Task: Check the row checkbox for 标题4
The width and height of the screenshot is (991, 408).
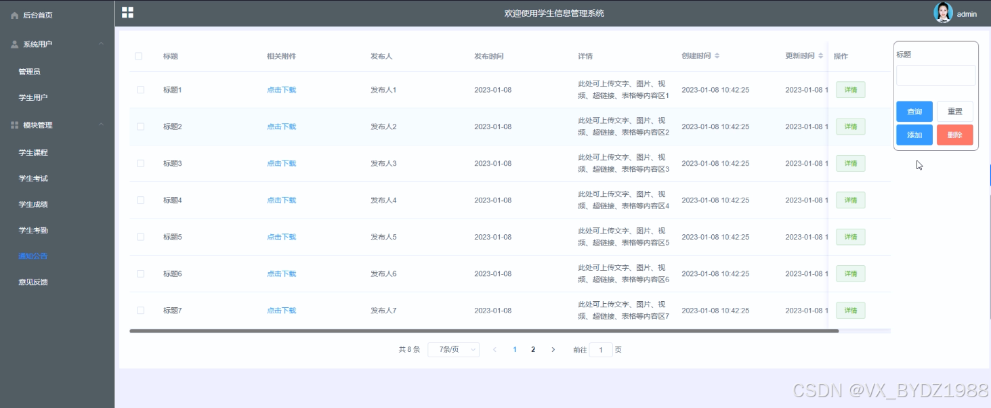Action: click(140, 200)
